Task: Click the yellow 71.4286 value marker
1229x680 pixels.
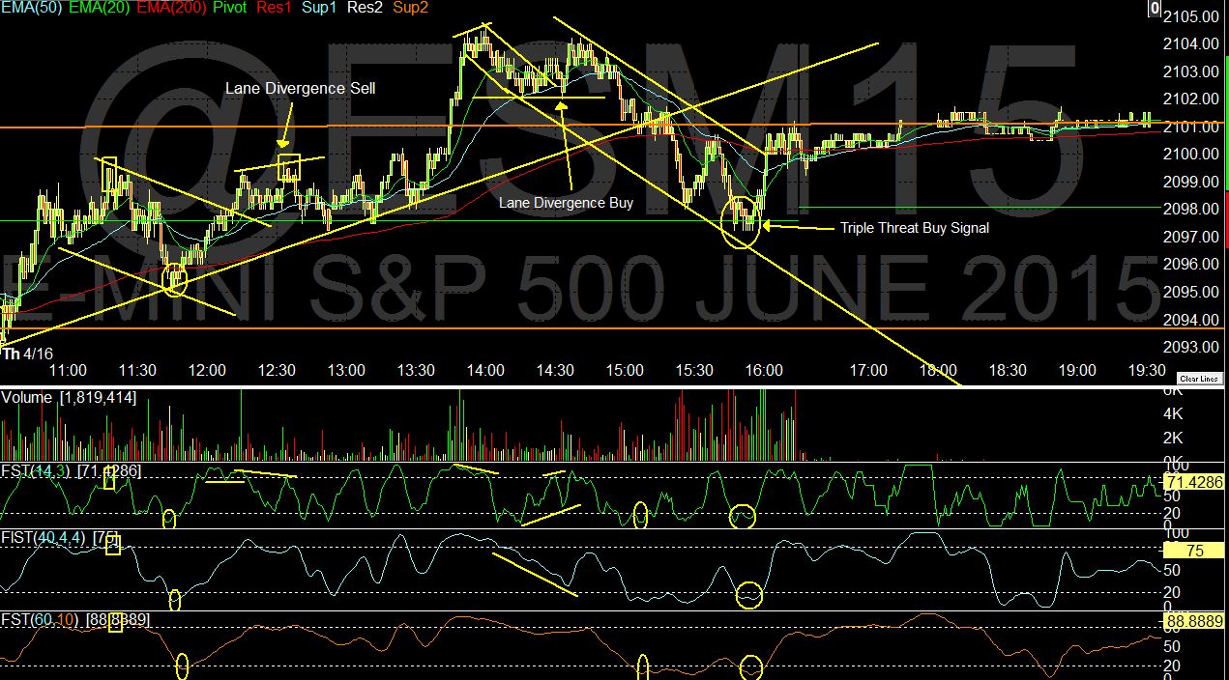Action: pos(1194,482)
